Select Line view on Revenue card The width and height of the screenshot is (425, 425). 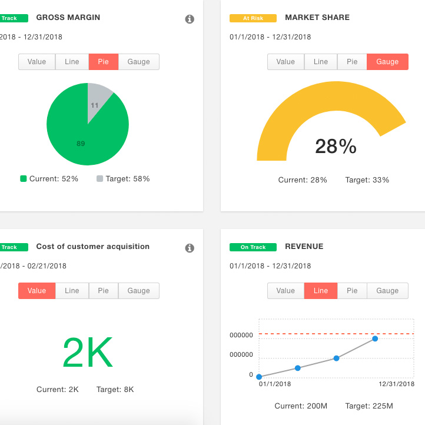click(x=321, y=291)
